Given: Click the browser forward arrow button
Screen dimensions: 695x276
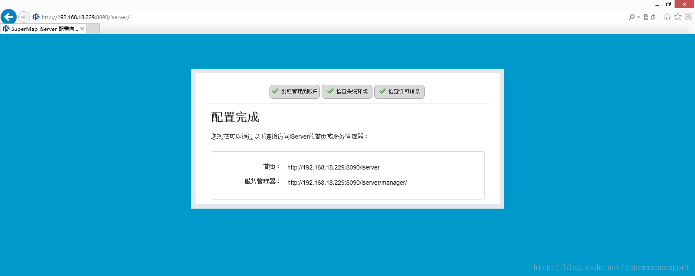Looking at the screenshot, I should pos(24,17).
